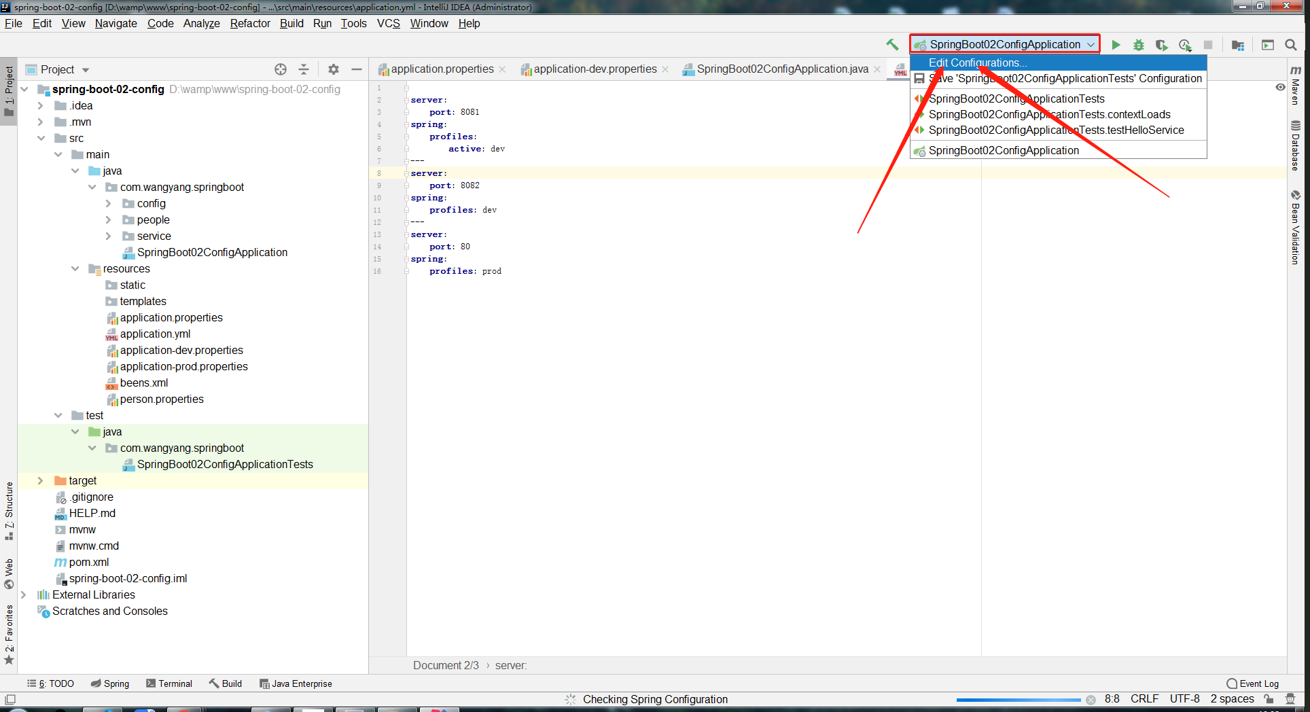Collapse all using the Project panel icon
The height and width of the screenshot is (712, 1310).
coord(304,69)
